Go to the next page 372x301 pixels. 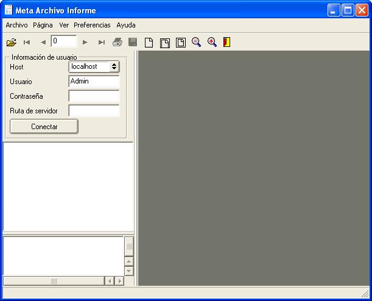tap(85, 43)
